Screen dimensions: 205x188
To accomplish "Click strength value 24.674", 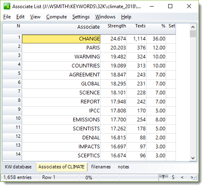I will 114,39.
